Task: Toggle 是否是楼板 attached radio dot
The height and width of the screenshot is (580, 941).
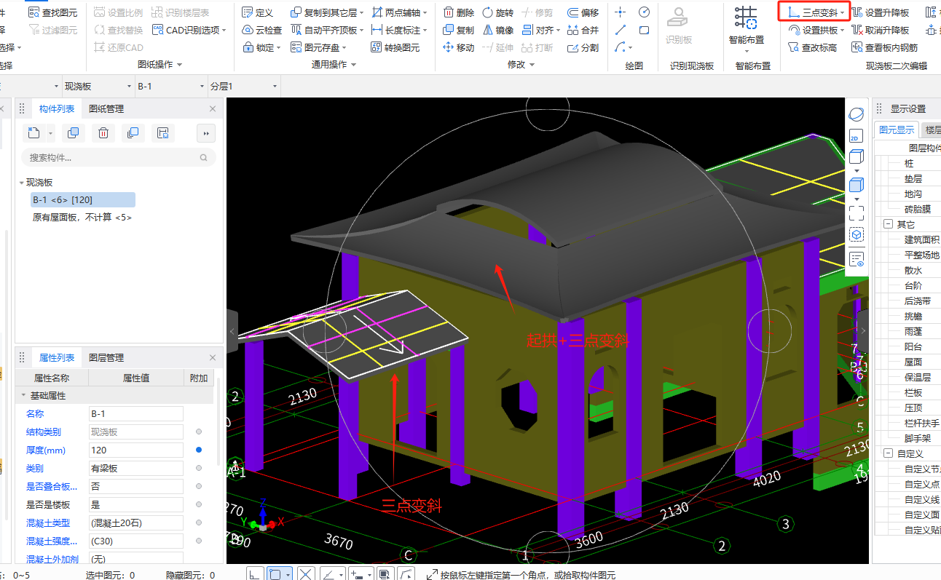Action: pyautogui.click(x=199, y=504)
